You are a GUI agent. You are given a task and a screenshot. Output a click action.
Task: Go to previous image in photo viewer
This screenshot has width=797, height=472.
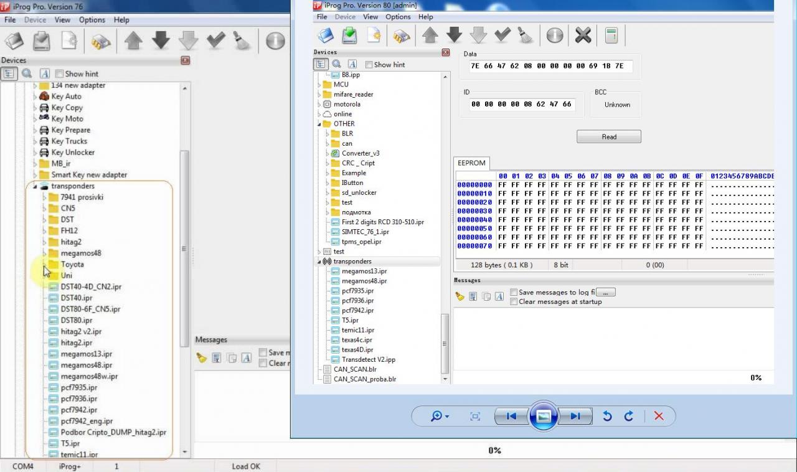click(x=511, y=416)
